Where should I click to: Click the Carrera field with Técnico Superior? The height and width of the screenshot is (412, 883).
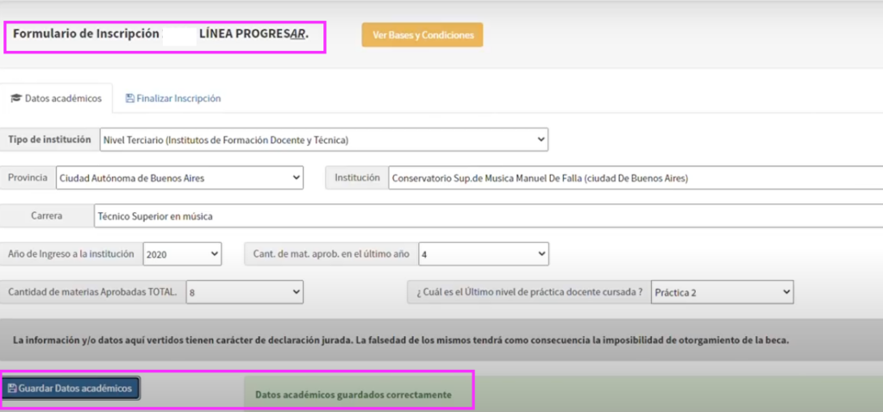[489, 215]
